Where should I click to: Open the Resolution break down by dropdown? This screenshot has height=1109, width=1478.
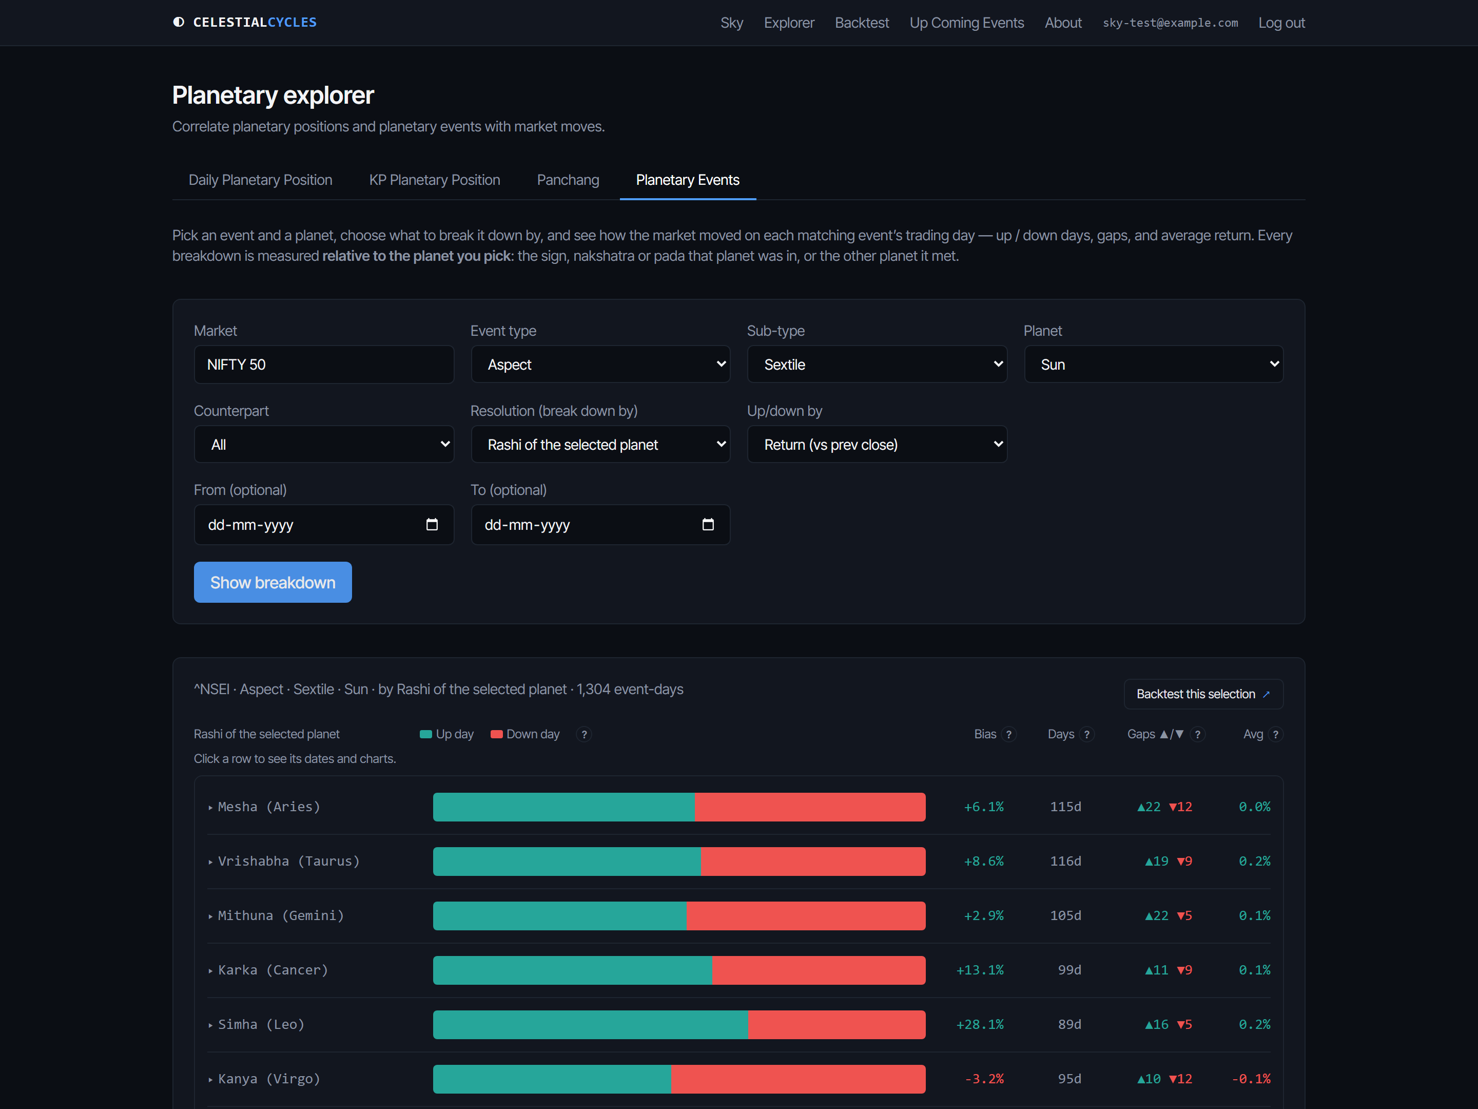600,445
